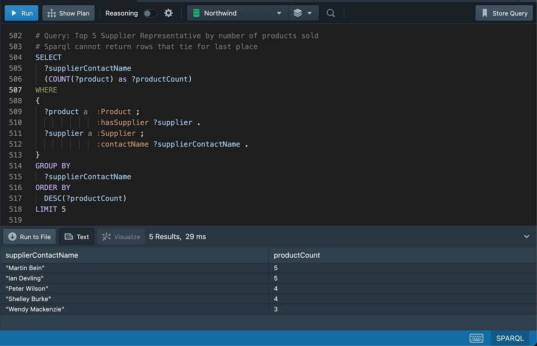Click Run to File button
Viewport: 537px width, 346px height.
[30, 237]
